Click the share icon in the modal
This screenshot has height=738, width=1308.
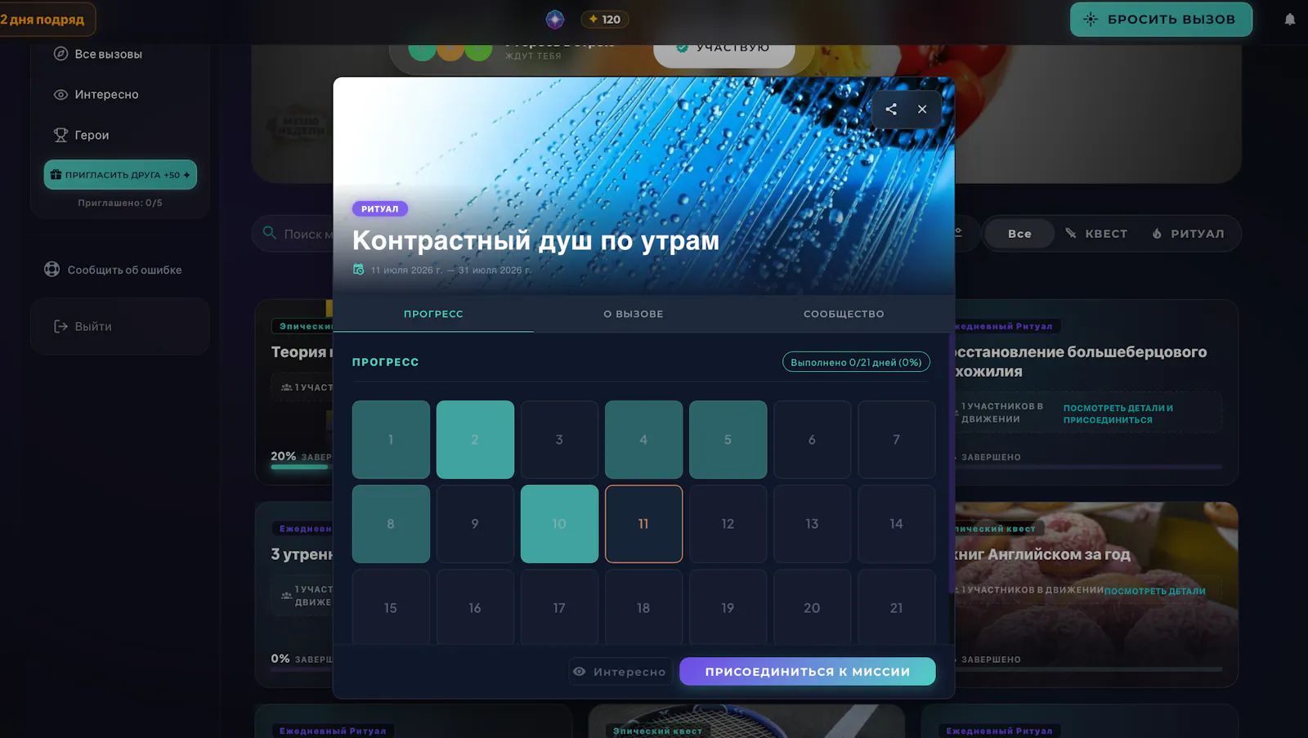pyautogui.click(x=891, y=109)
